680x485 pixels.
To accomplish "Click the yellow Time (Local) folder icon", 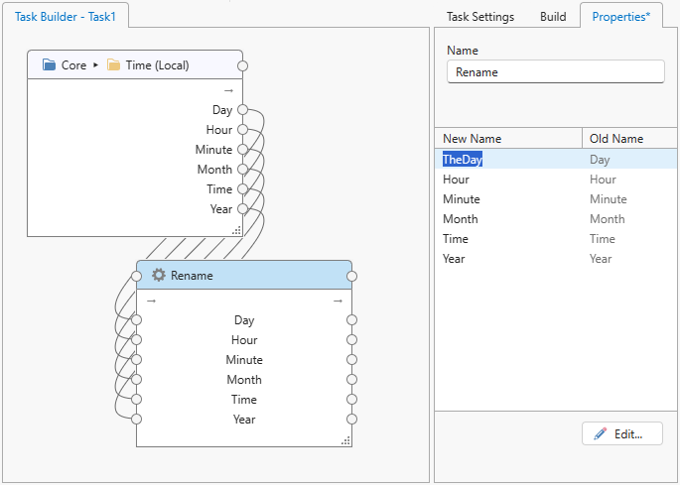I will click(113, 65).
